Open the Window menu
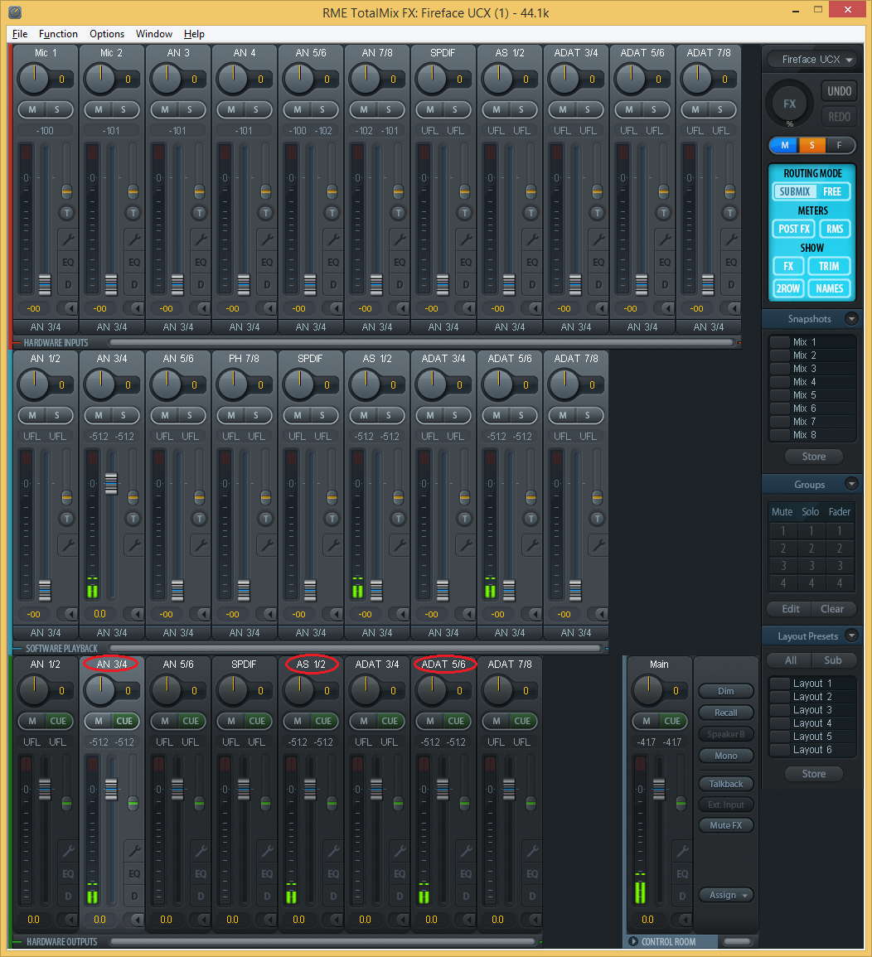Image resolution: width=872 pixels, height=957 pixels. click(x=154, y=34)
